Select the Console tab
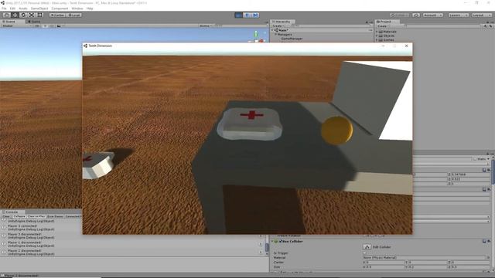The width and height of the screenshot is (495, 278). tap(12, 212)
